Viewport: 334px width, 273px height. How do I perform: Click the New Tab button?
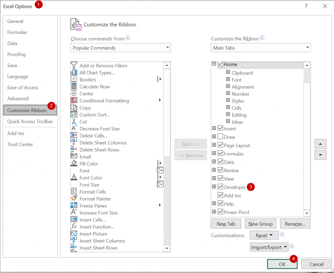[226, 224]
